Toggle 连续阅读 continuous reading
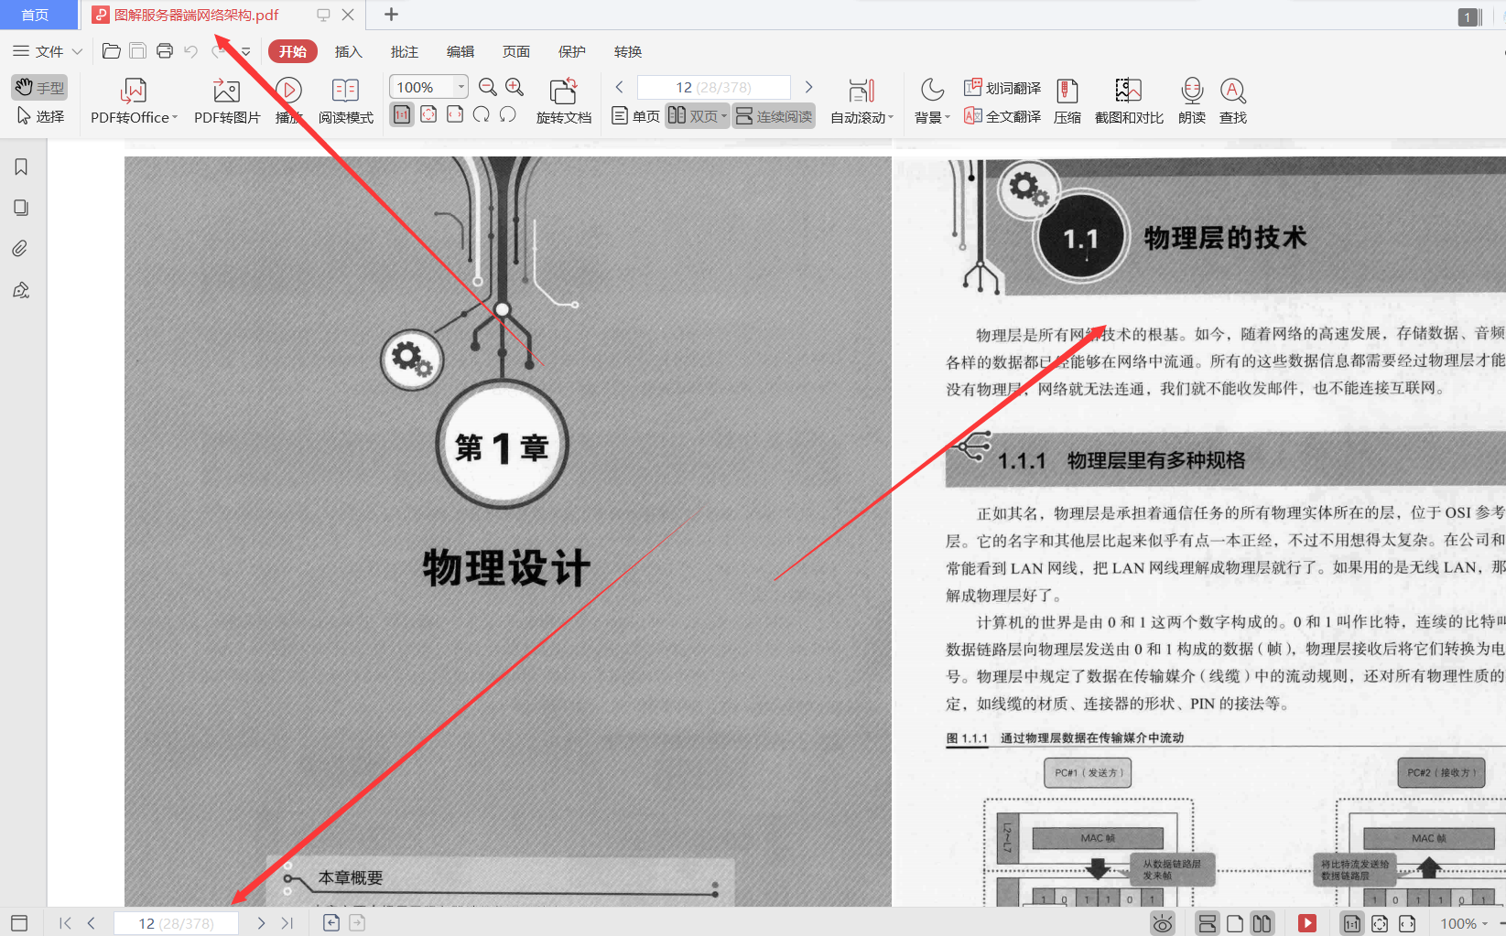The width and height of the screenshot is (1506, 936). pos(774,116)
